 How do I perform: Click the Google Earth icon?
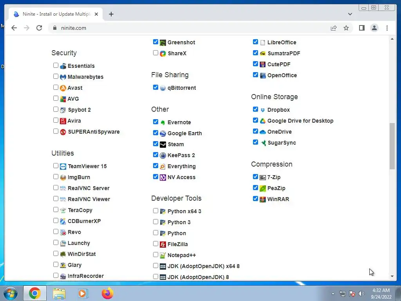[163, 134]
